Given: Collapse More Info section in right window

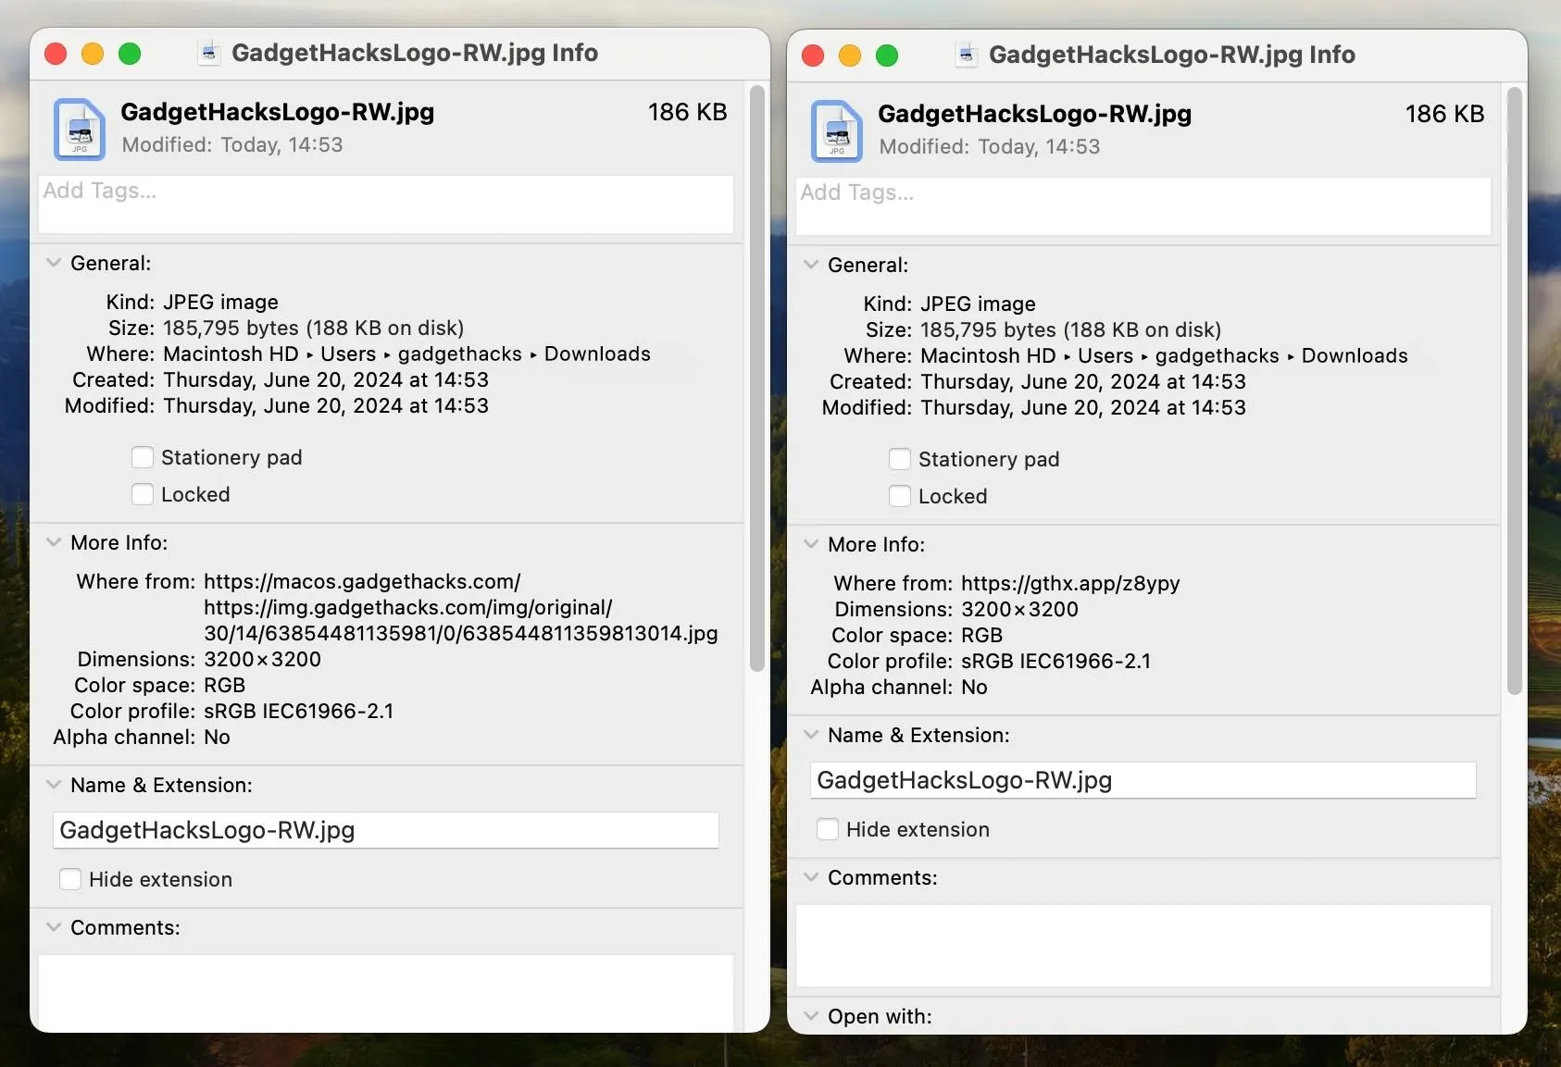Looking at the screenshot, I should pos(811,544).
